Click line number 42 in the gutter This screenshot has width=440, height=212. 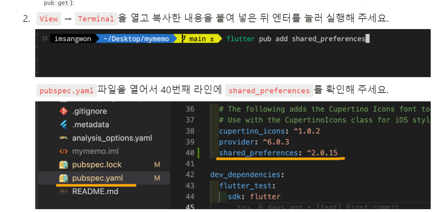(190, 174)
